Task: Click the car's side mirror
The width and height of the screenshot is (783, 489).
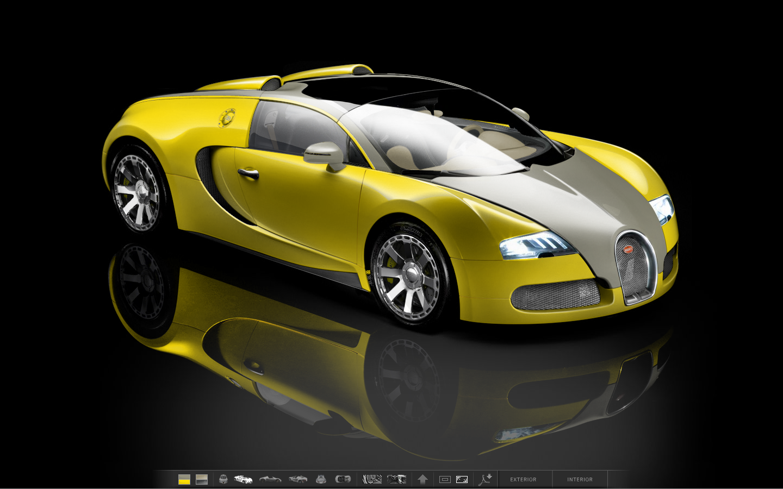Action: coord(324,154)
